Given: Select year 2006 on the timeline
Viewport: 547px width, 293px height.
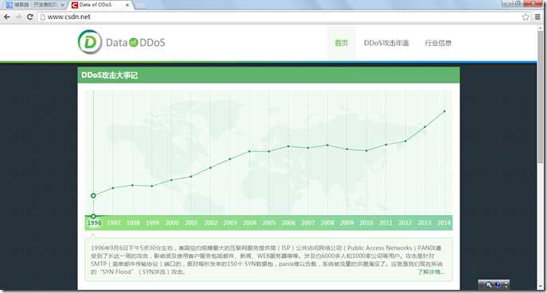Looking at the screenshot, I should [289, 223].
